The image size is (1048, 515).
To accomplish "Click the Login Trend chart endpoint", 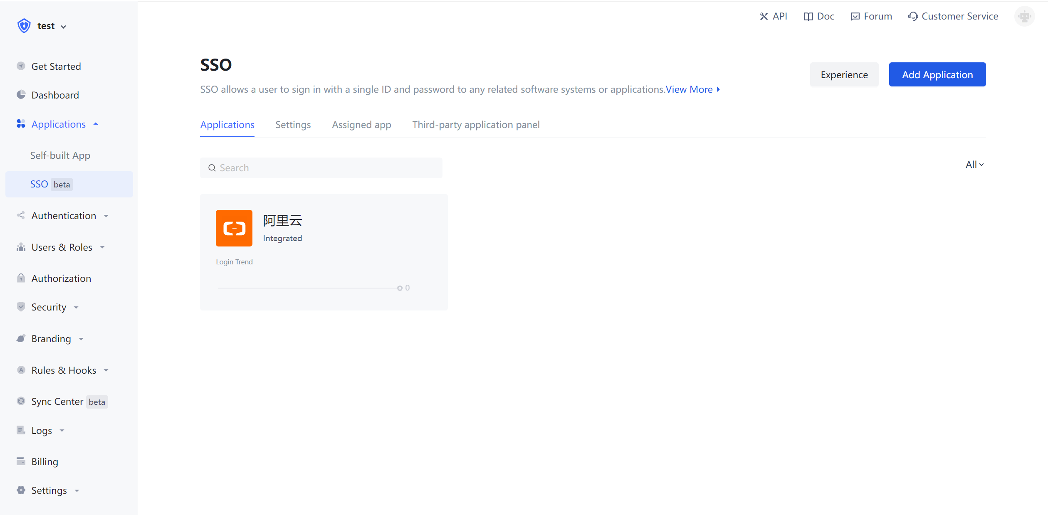I will 400,288.
